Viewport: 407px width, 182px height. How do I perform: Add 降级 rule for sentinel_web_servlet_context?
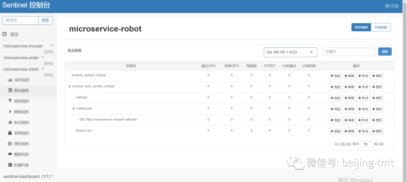pos(349,87)
